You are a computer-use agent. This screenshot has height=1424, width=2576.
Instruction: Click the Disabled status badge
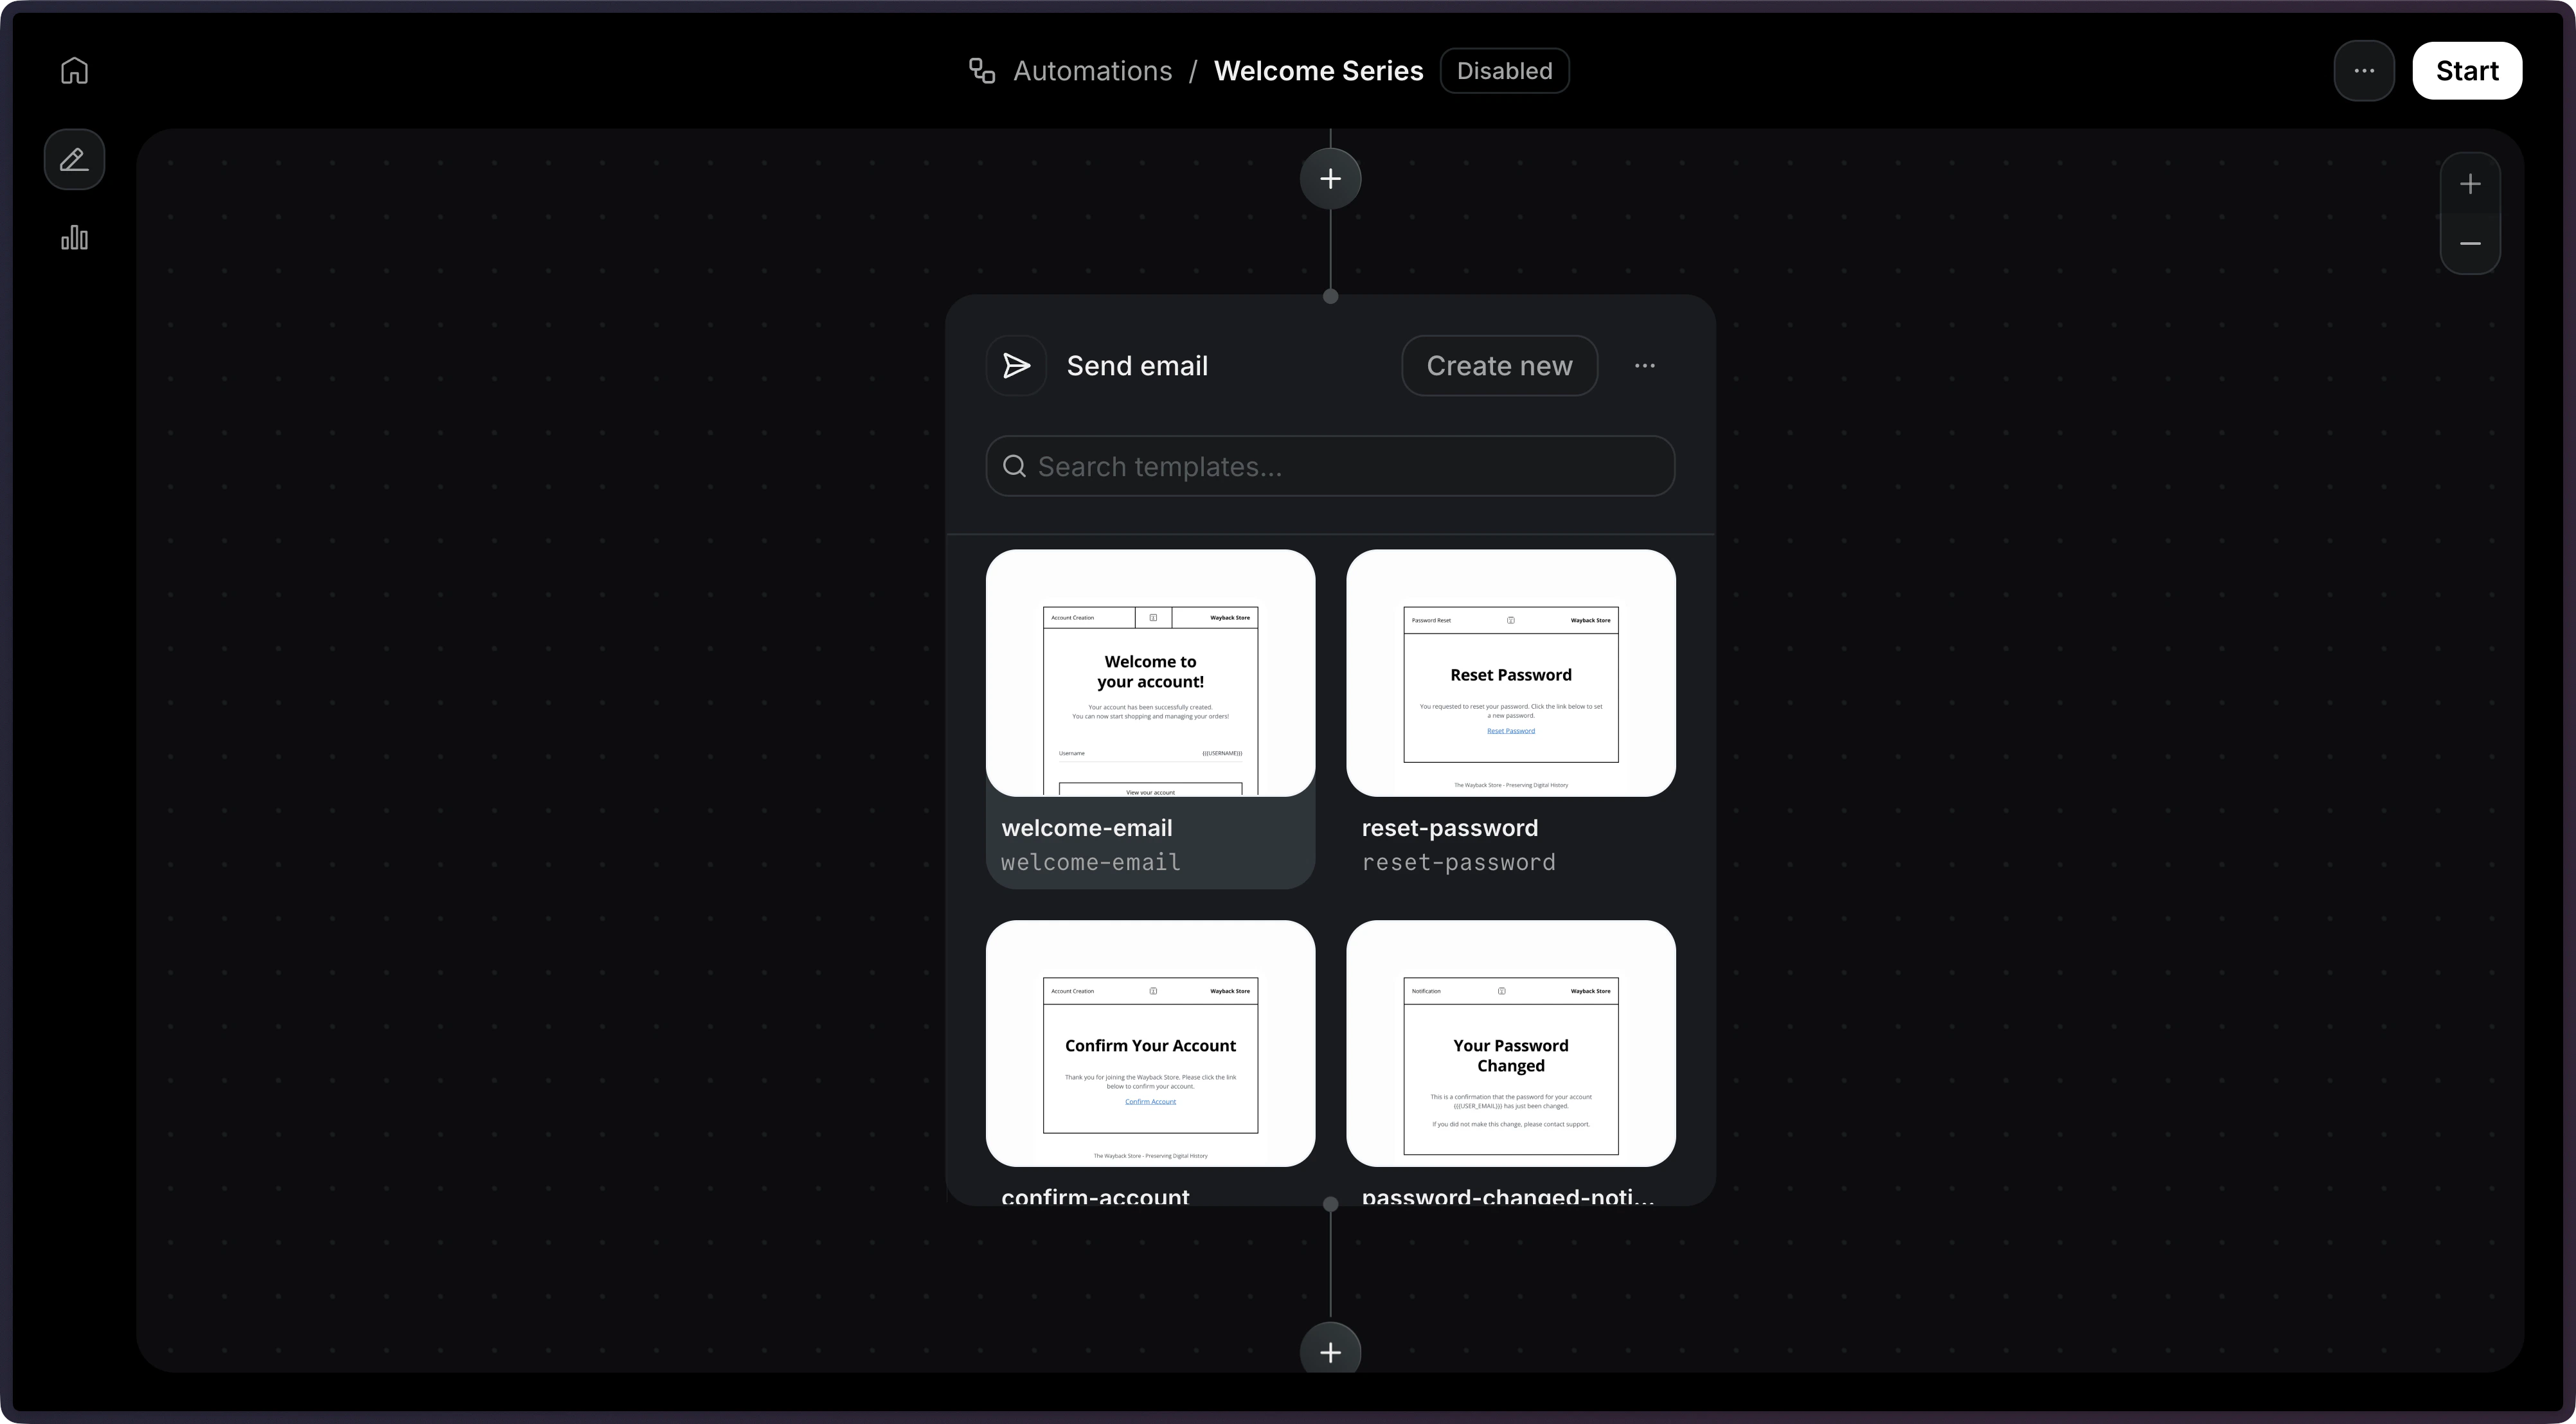coord(1504,71)
